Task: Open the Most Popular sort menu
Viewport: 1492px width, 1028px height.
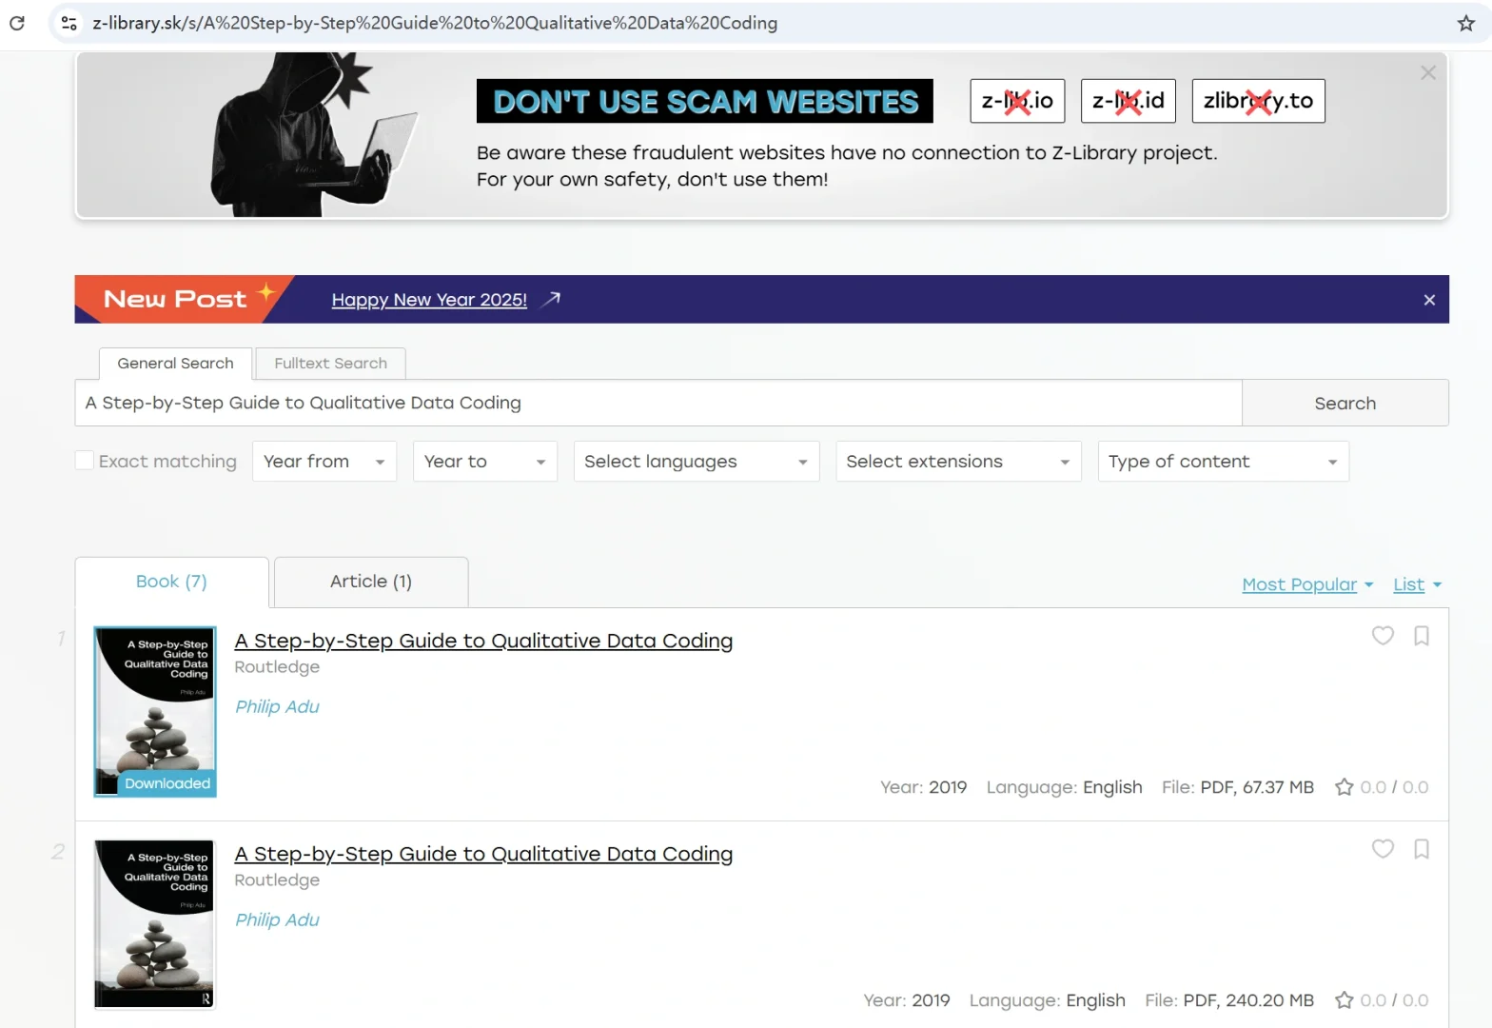Action: pyautogui.click(x=1307, y=584)
